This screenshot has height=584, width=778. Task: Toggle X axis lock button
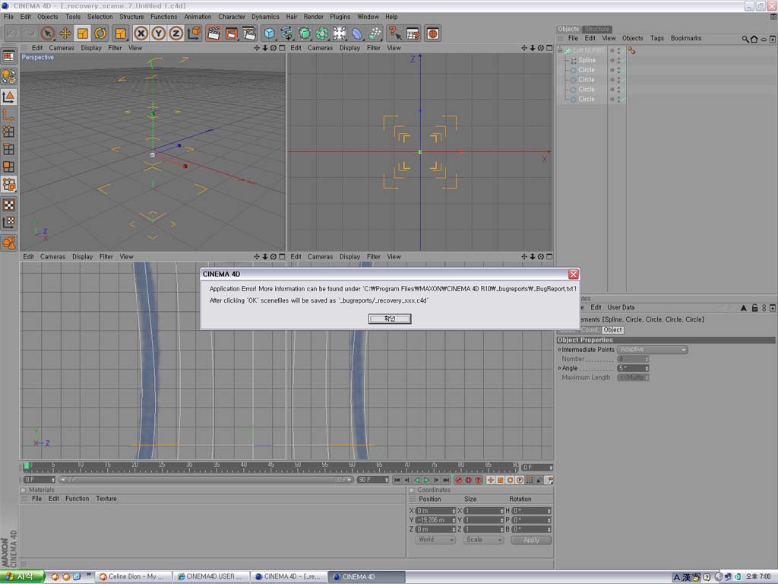coord(141,33)
